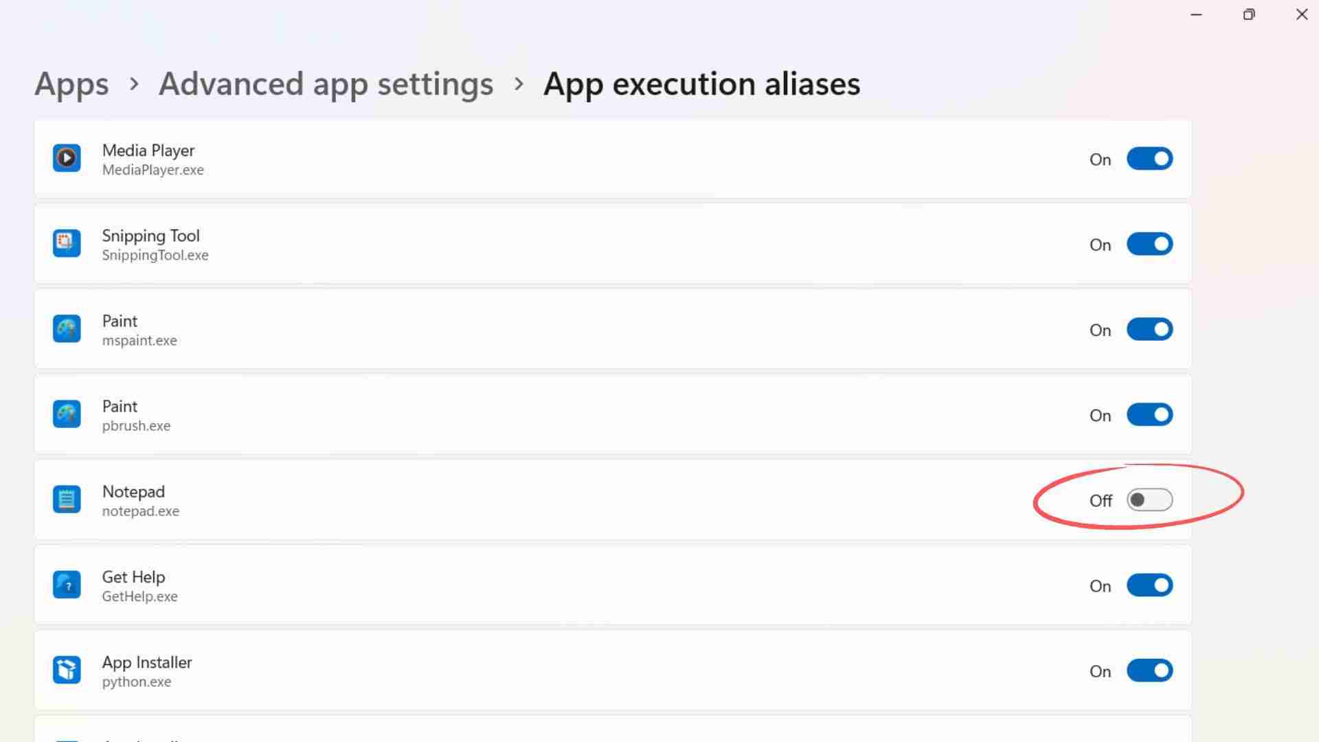Turn off the python.exe alias toggle
1319x742 pixels.
tap(1149, 671)
